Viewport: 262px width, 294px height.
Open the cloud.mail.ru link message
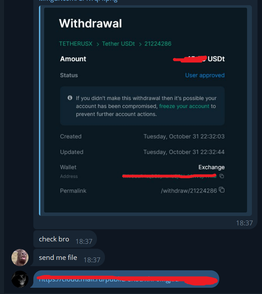tap(126, 279)
